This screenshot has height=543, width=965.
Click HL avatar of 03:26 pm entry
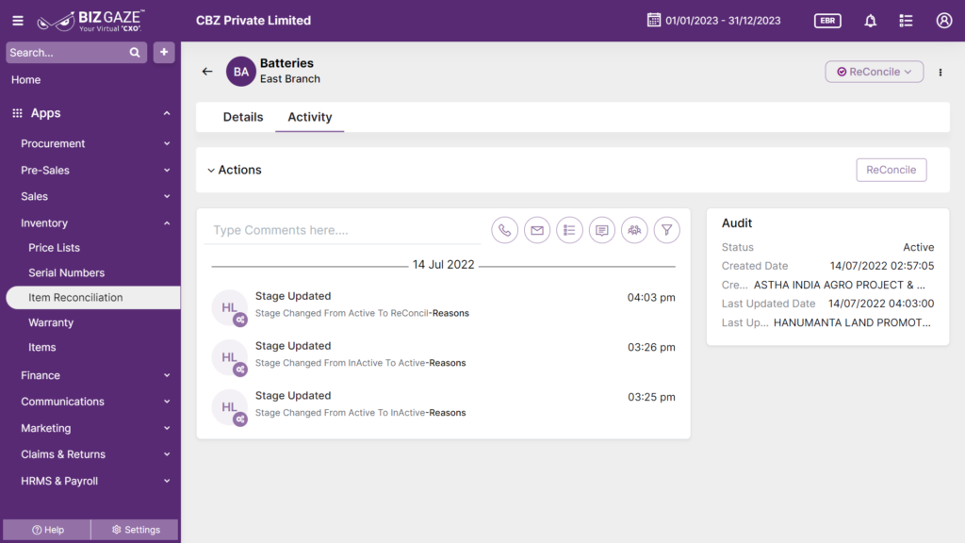(x=230, y=357)
